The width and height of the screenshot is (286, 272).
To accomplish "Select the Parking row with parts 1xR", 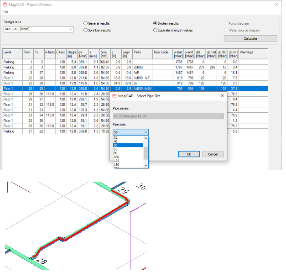I will click(x=135, y=73).
